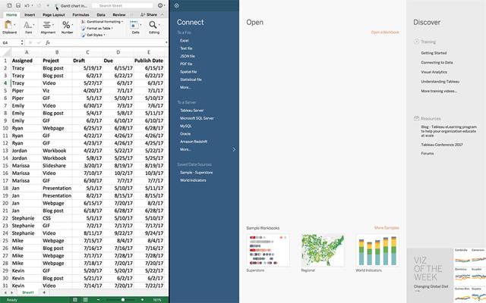Open the Formulas ribbon tab
Image resolution: width=486 pixels, height=303 pixels.
tap(80, 14)
